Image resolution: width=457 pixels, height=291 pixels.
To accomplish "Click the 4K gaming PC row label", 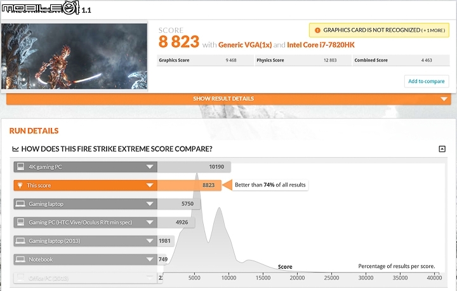I will [x=45, y=167].
